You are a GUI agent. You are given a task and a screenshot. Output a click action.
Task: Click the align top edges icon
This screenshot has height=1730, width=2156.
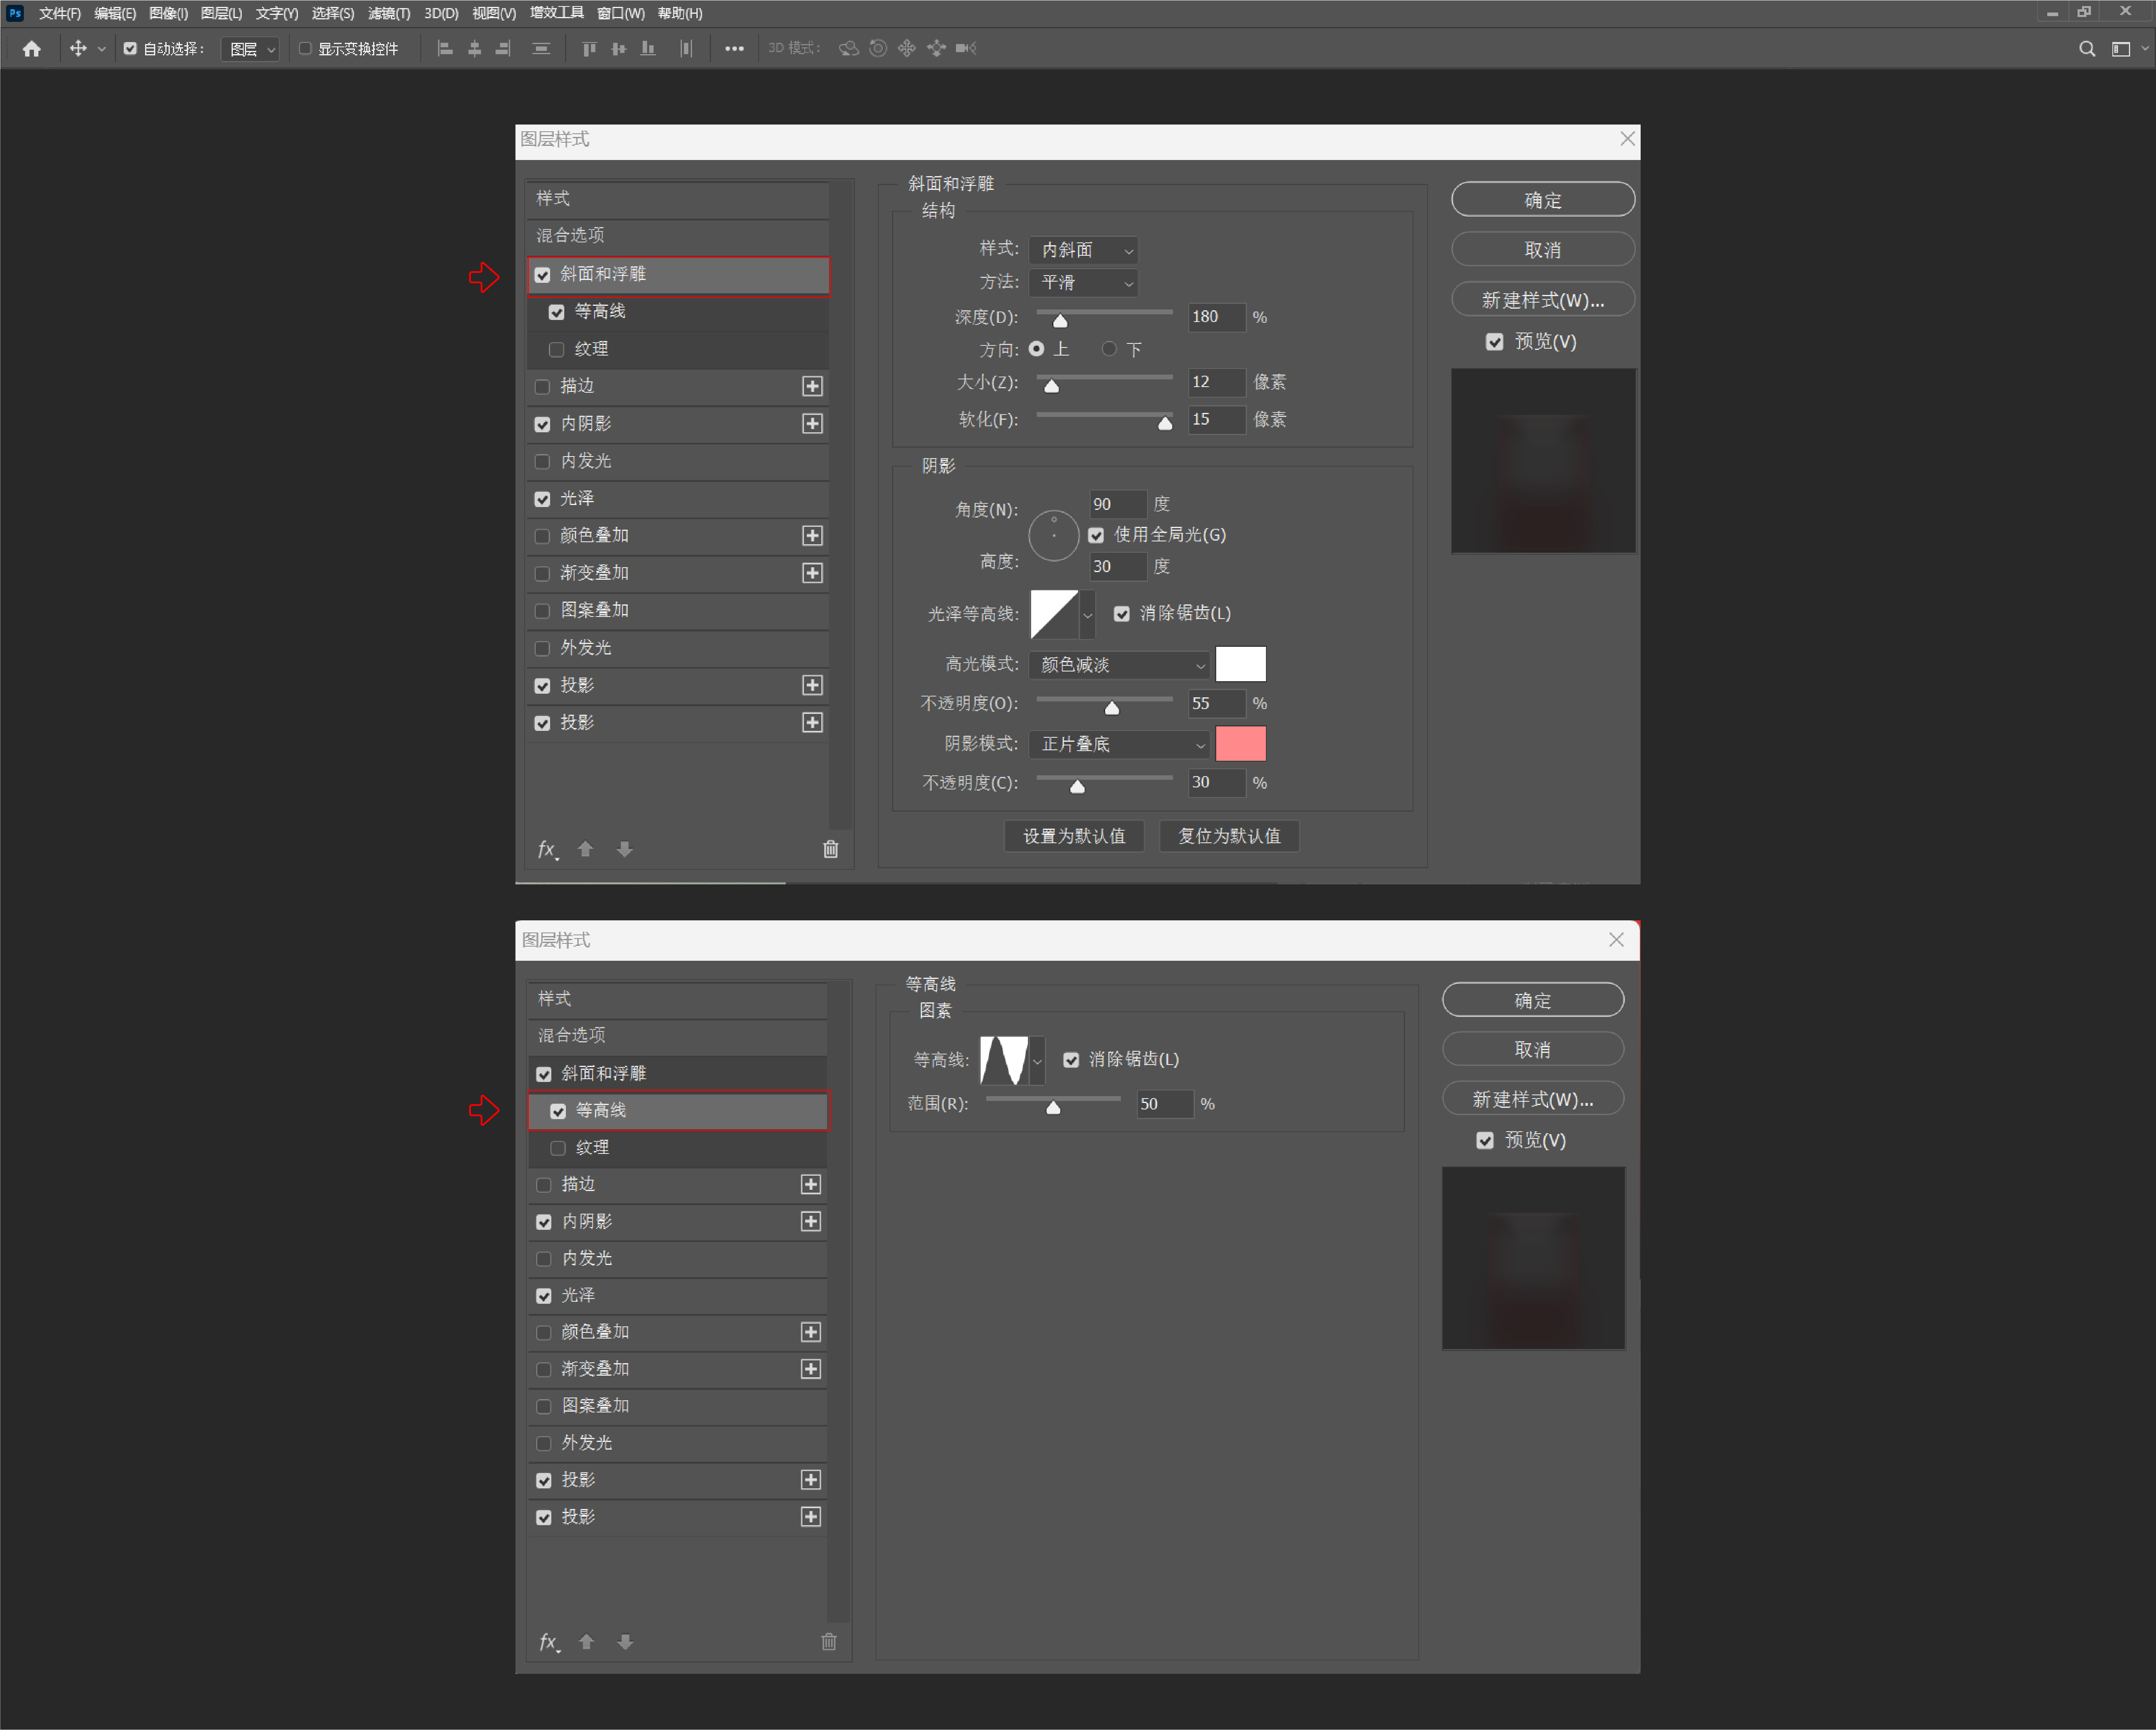click(589, 48)
